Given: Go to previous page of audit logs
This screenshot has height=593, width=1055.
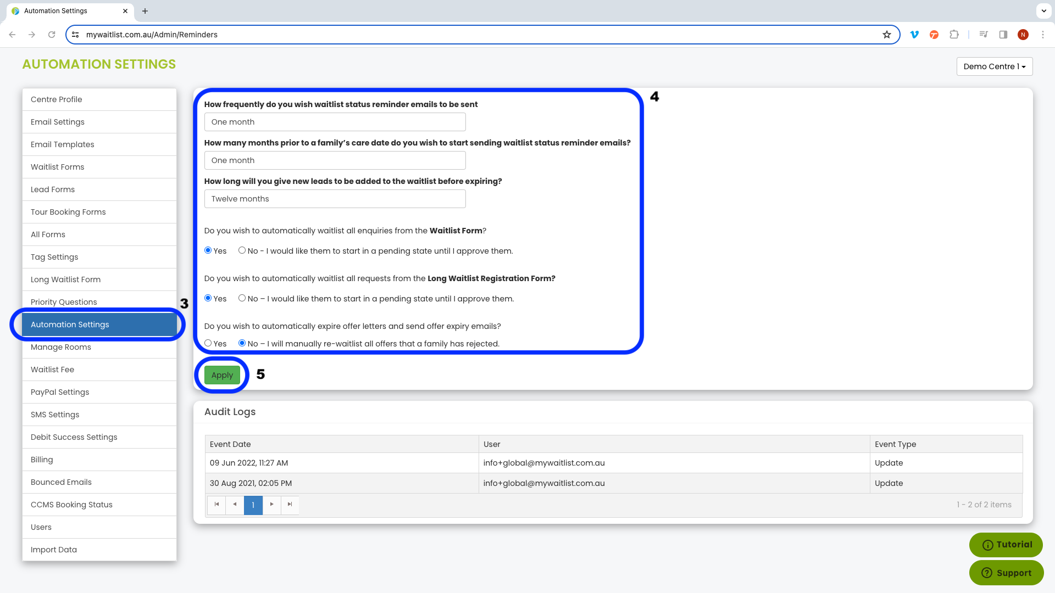Looking at the screenshot, I should pyautogui.click(x=235, y=505).
